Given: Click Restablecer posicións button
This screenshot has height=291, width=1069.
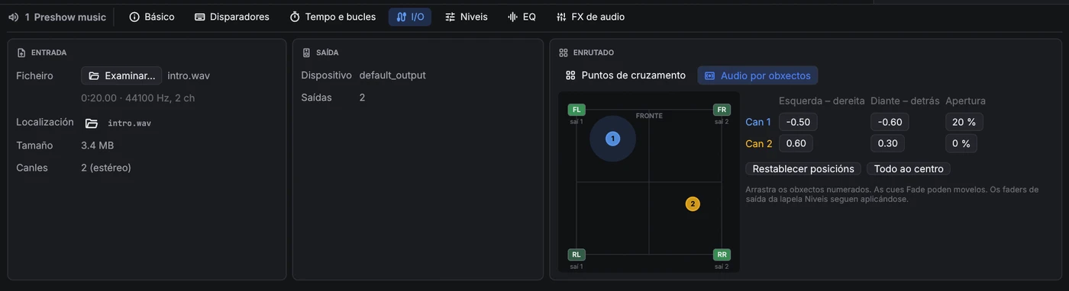Looking at the screenshot, I should tap(803, 168).
